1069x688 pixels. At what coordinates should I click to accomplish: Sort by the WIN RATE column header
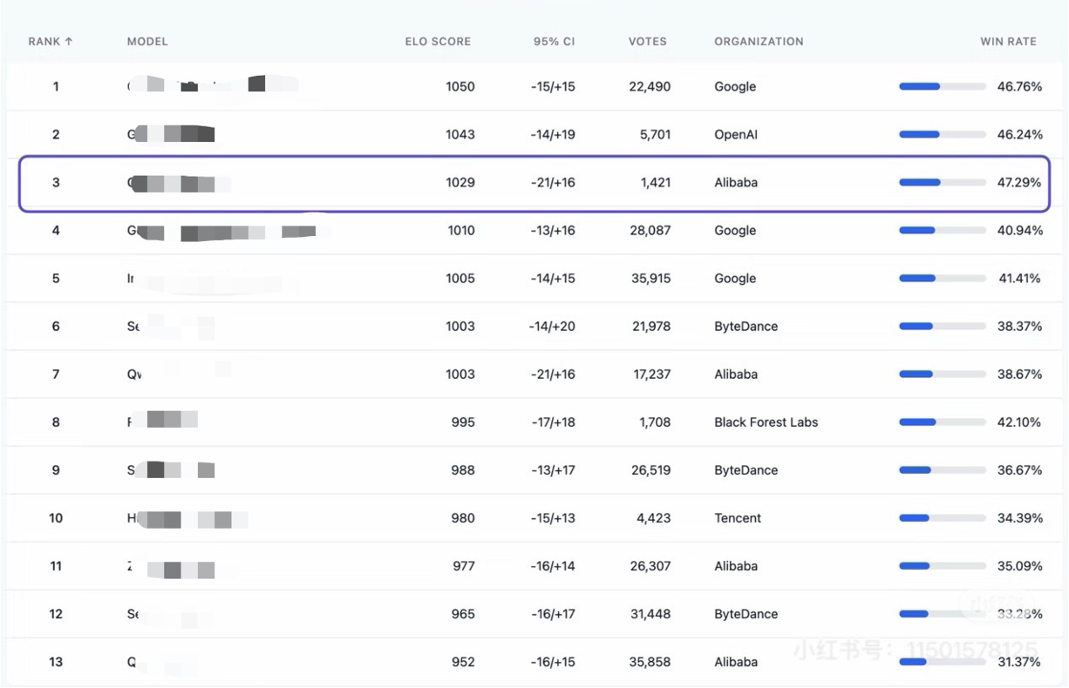[1008, 41]
